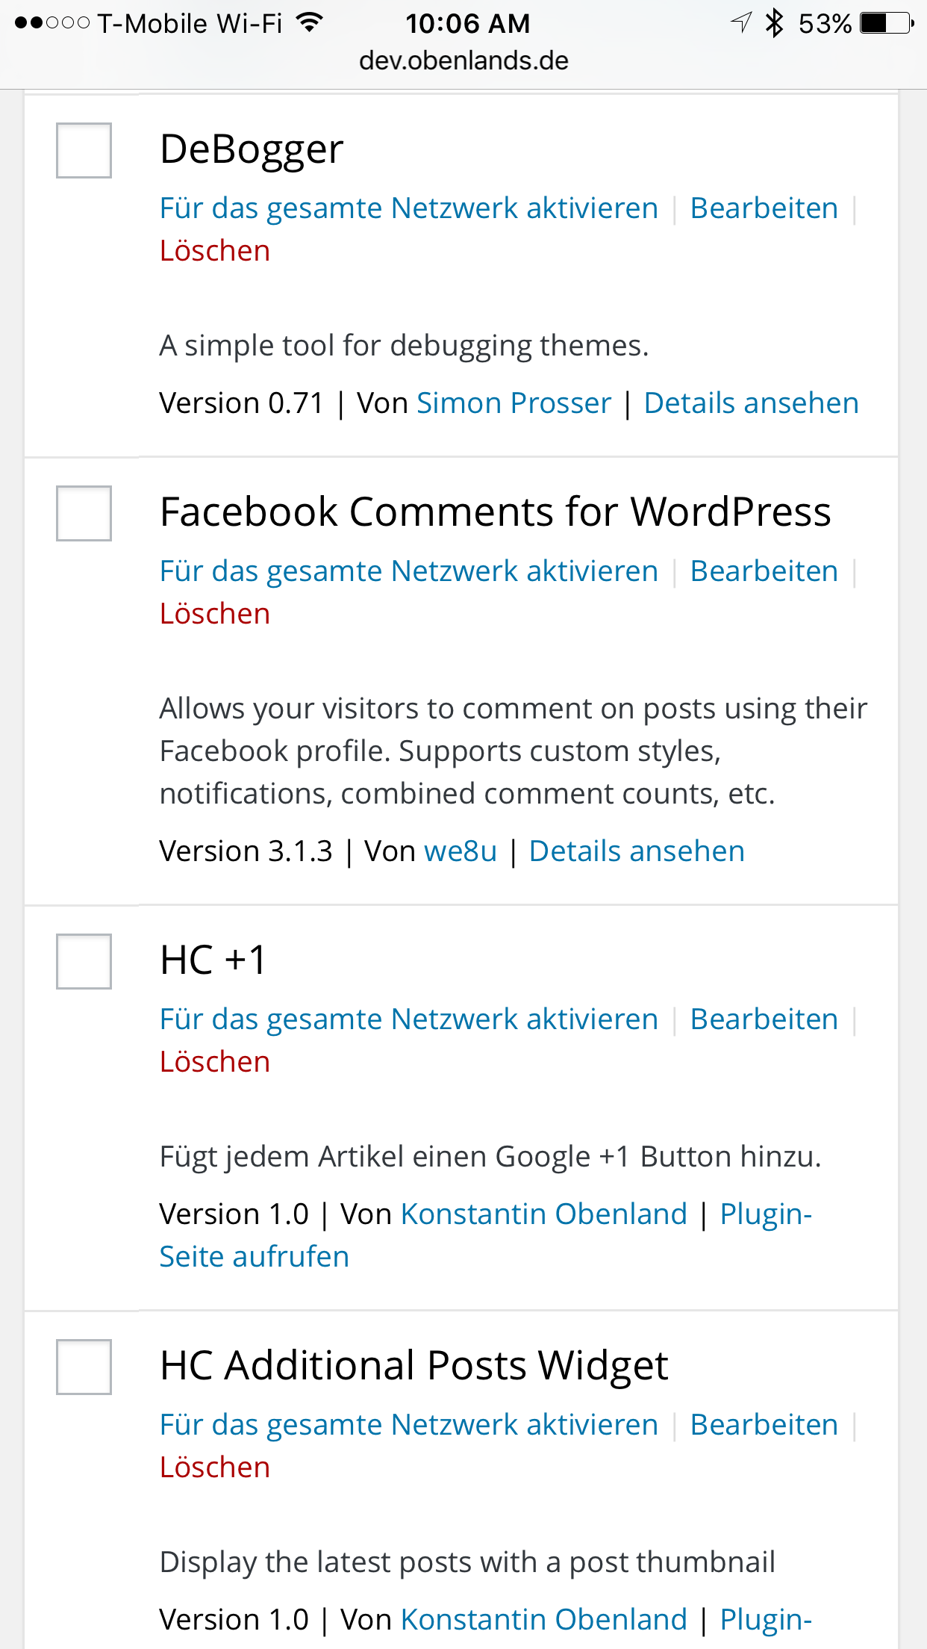Tap the battery indicator icon

pyautogui.click(x=886, y=23)
